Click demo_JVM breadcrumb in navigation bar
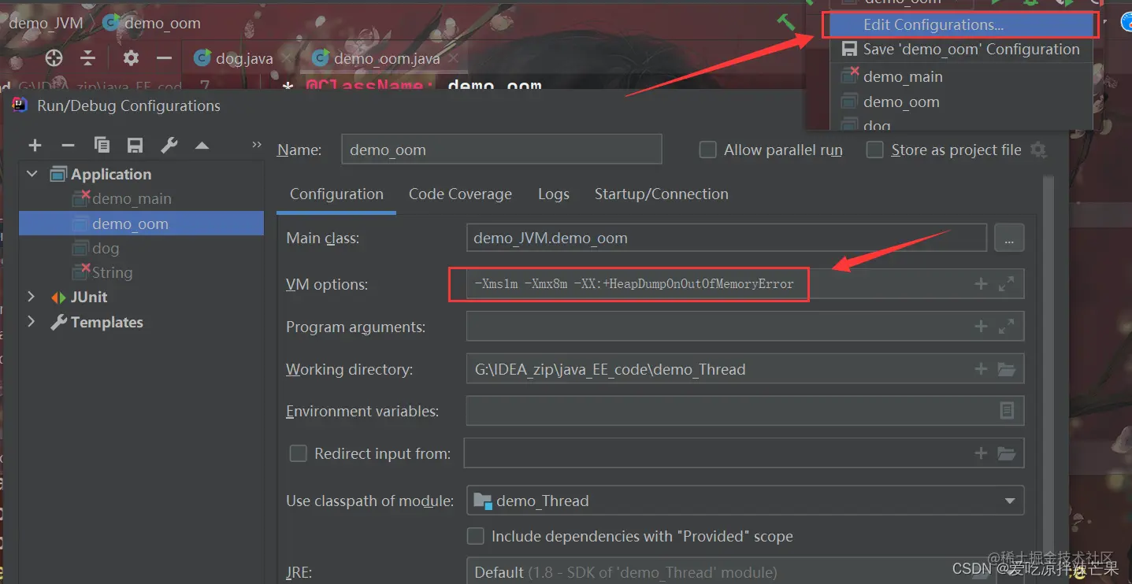 (46, 23)
